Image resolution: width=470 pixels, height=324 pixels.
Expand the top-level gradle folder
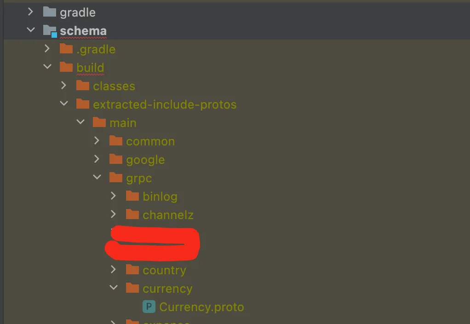click(31, 12)
